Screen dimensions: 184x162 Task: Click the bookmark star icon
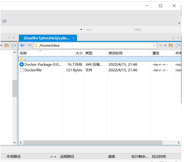tap(160, 45)
